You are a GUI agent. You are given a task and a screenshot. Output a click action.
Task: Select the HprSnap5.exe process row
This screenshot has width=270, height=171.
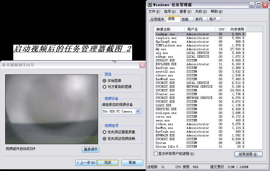point(200,42)
